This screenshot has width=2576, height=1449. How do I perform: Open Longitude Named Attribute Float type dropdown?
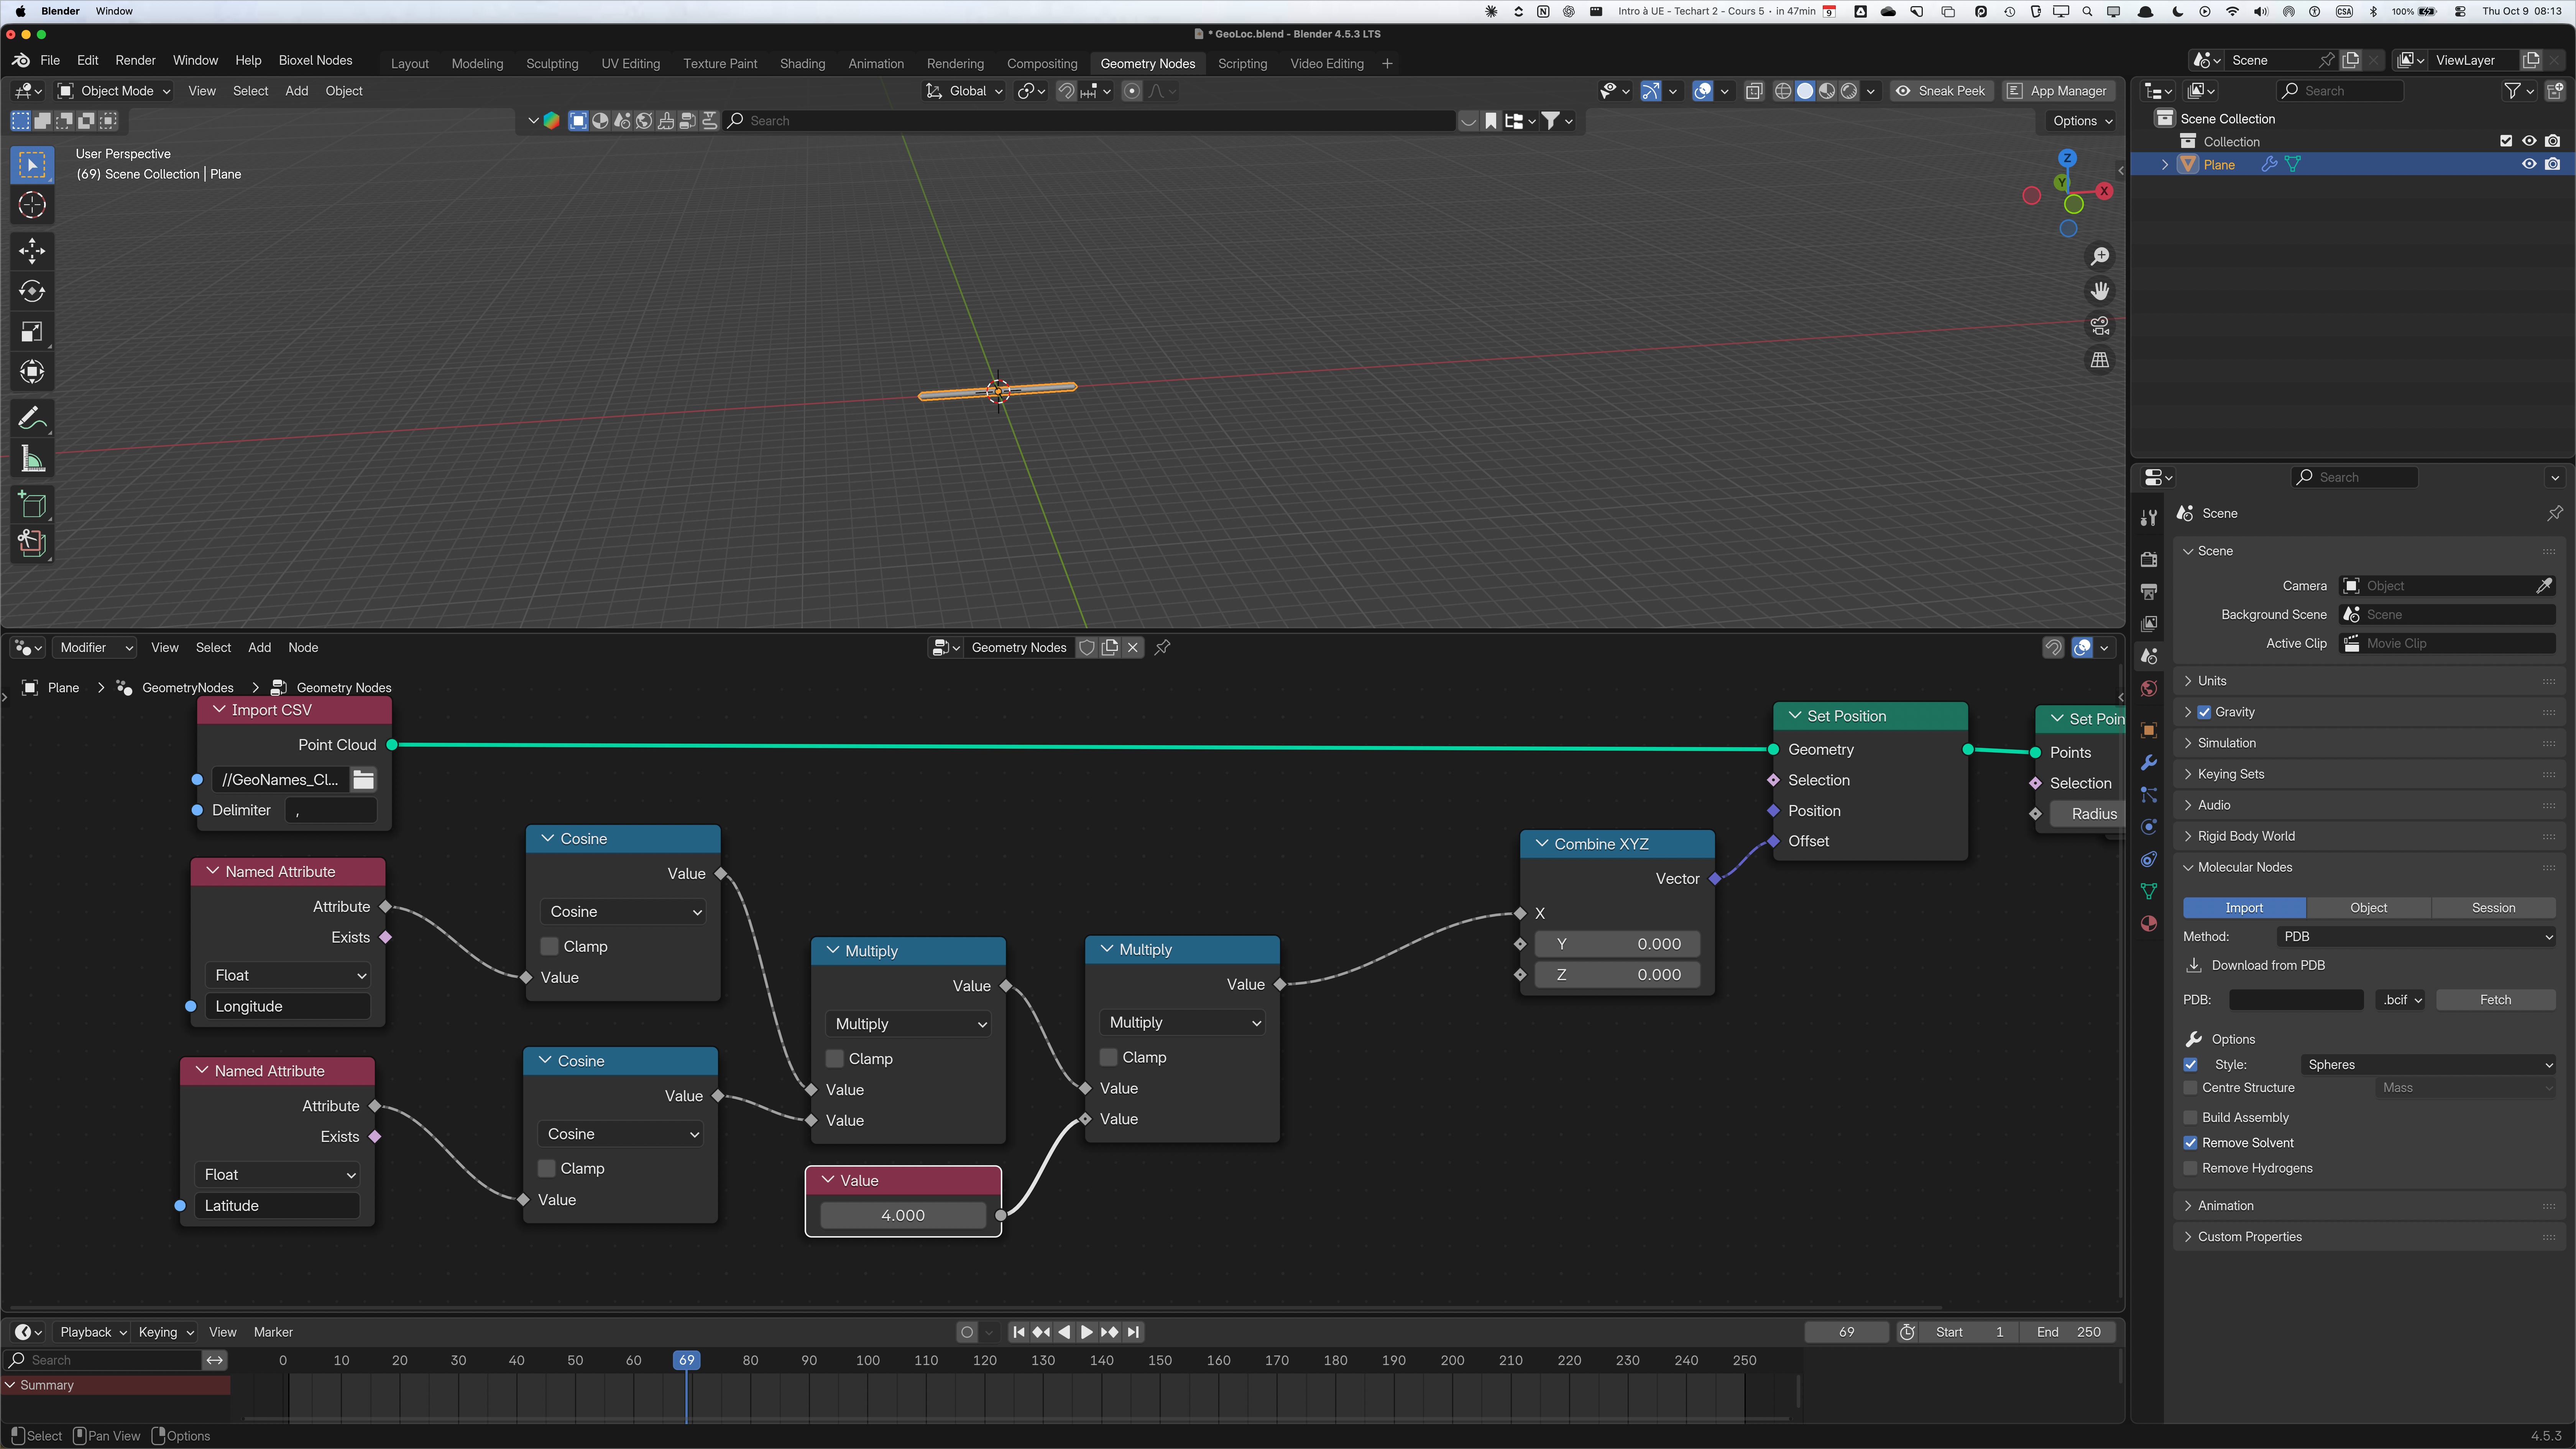[288, 975]
